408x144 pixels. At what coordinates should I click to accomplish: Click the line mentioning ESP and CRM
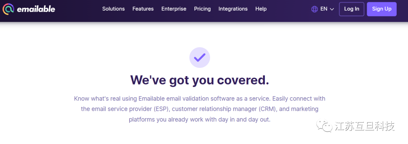click(x=199, y=109)
